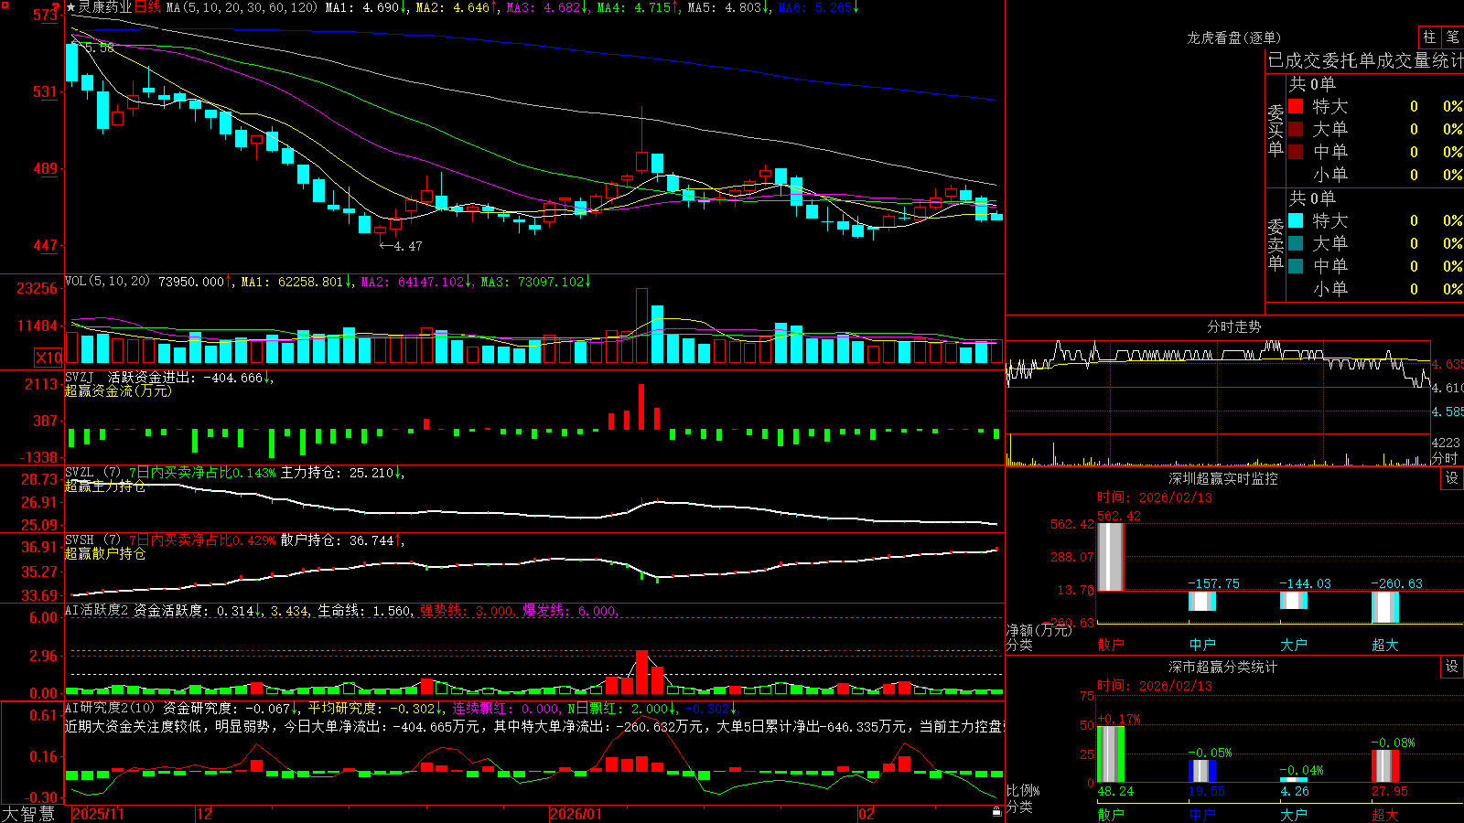Click the dark red 大单 buy-order swatch
The width and height of the screenshot is (1464, 823).
tap(1296, 129)
